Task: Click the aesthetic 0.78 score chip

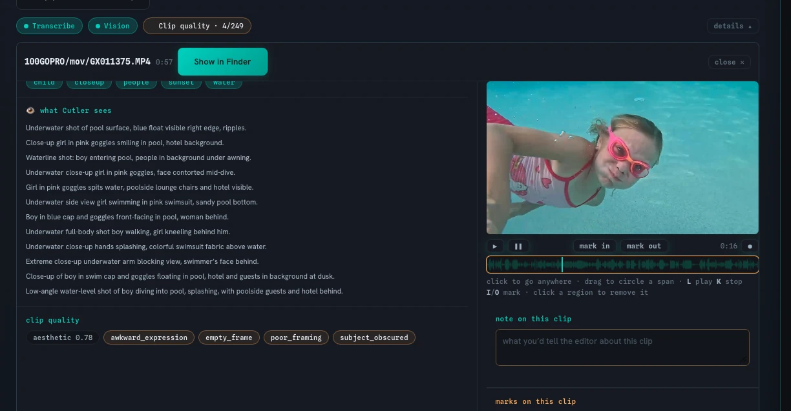Action: tap(63, 337)
